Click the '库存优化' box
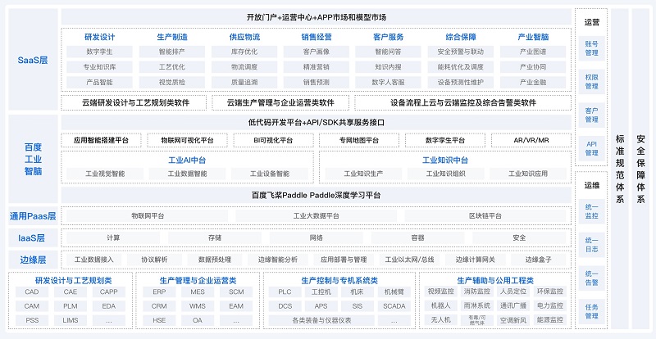Viewport: 656px width, 339px height. click(x=244, y=52)
